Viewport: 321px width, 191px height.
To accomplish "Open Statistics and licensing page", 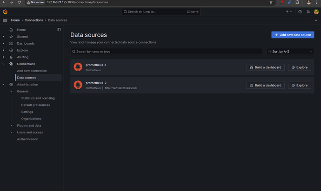I will (38, 98).
